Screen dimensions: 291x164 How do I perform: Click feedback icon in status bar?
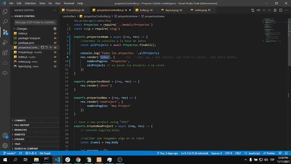(x=280, y=153)
